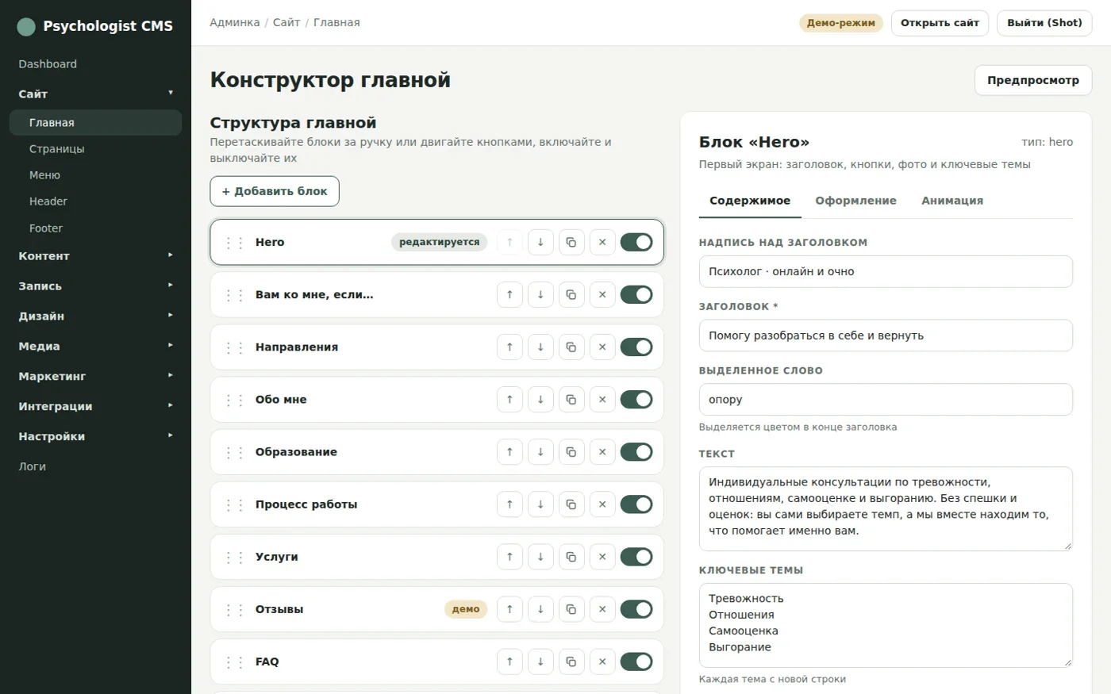Switch to the "Оформление" tab
This screenshot has width=1111, height=694.
click(x=855, y=201)
